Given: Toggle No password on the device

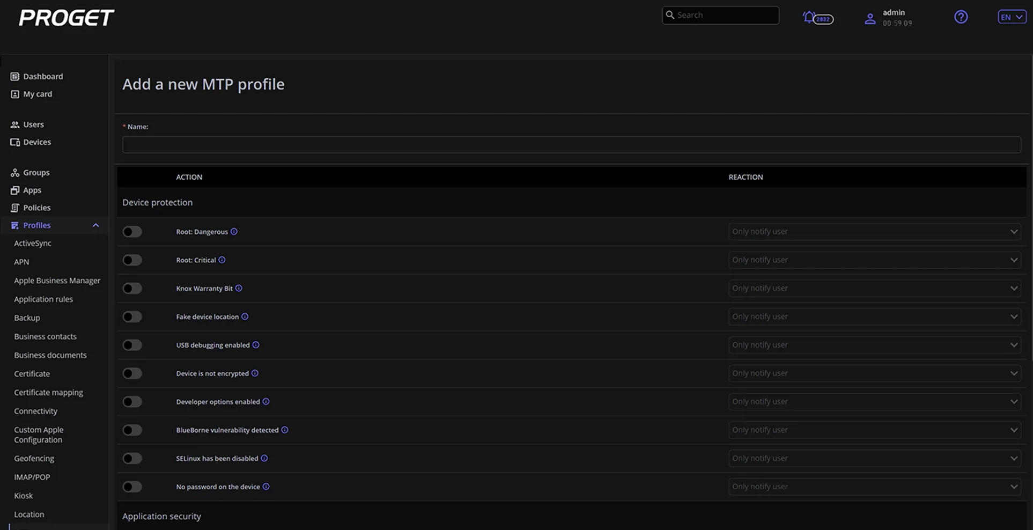Looking at the screenshot, I should 132,487.
